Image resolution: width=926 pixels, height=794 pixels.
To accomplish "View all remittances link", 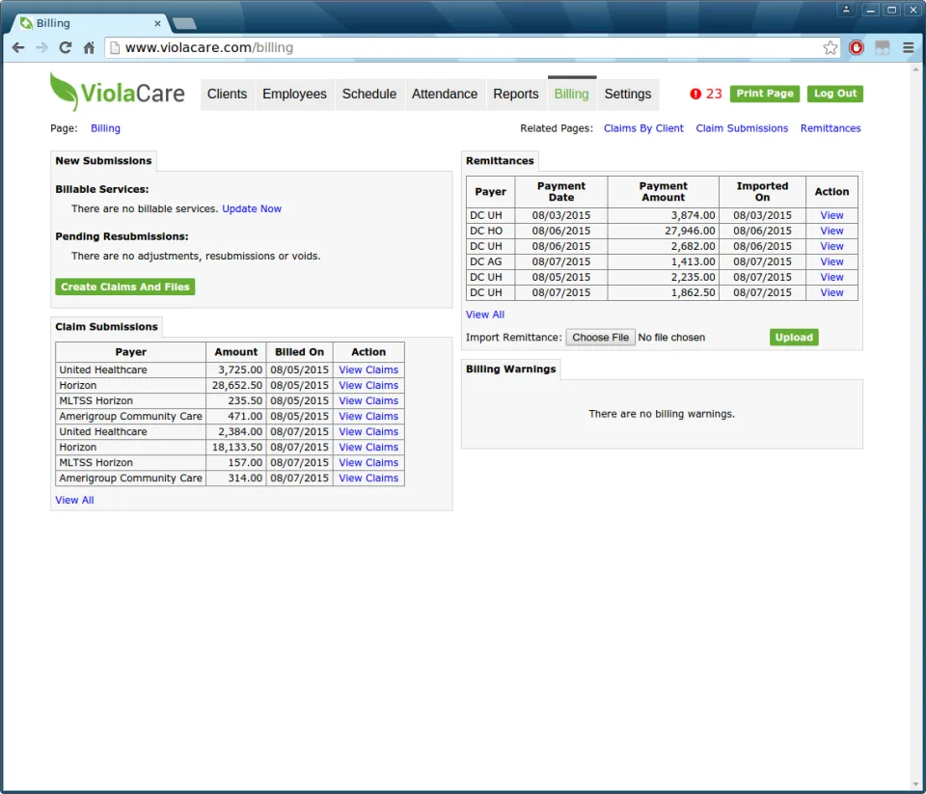I will (485, 315).
